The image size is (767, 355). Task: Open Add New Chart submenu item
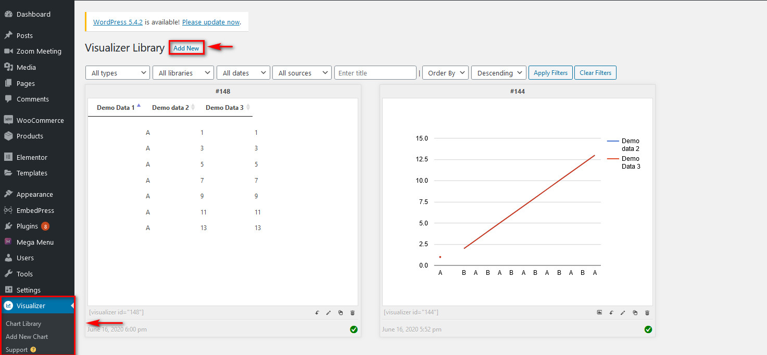[x=27, y=337]
